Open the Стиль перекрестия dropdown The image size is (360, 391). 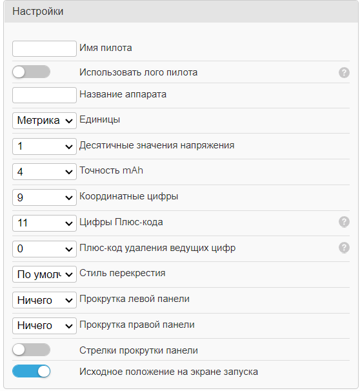coord(45,274)
